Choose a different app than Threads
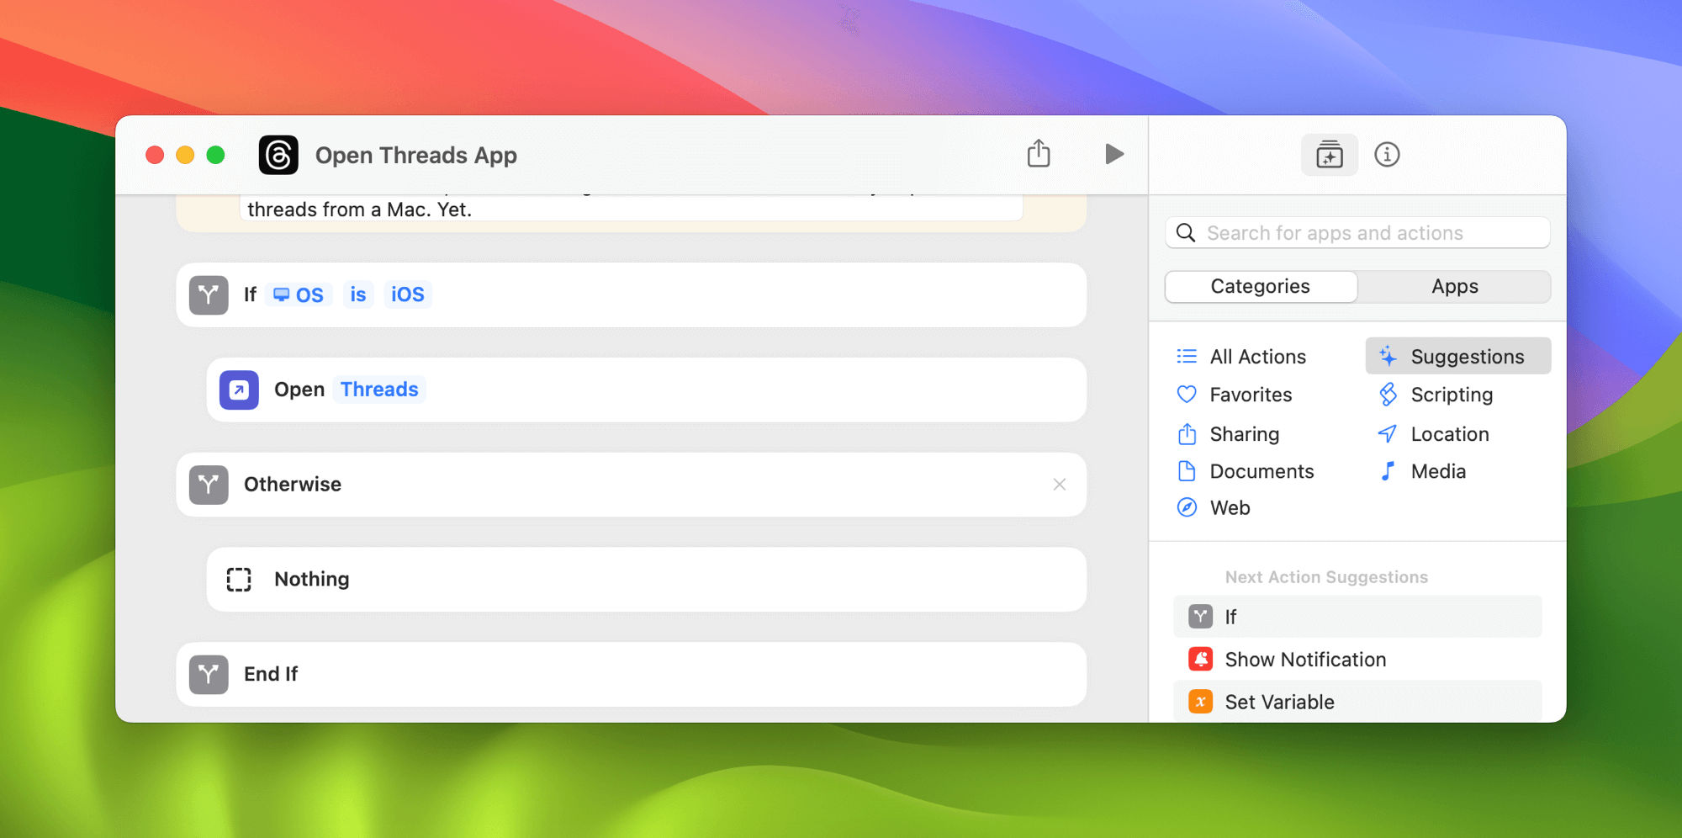Screen dimensions: 1682x838 point(379,390)
